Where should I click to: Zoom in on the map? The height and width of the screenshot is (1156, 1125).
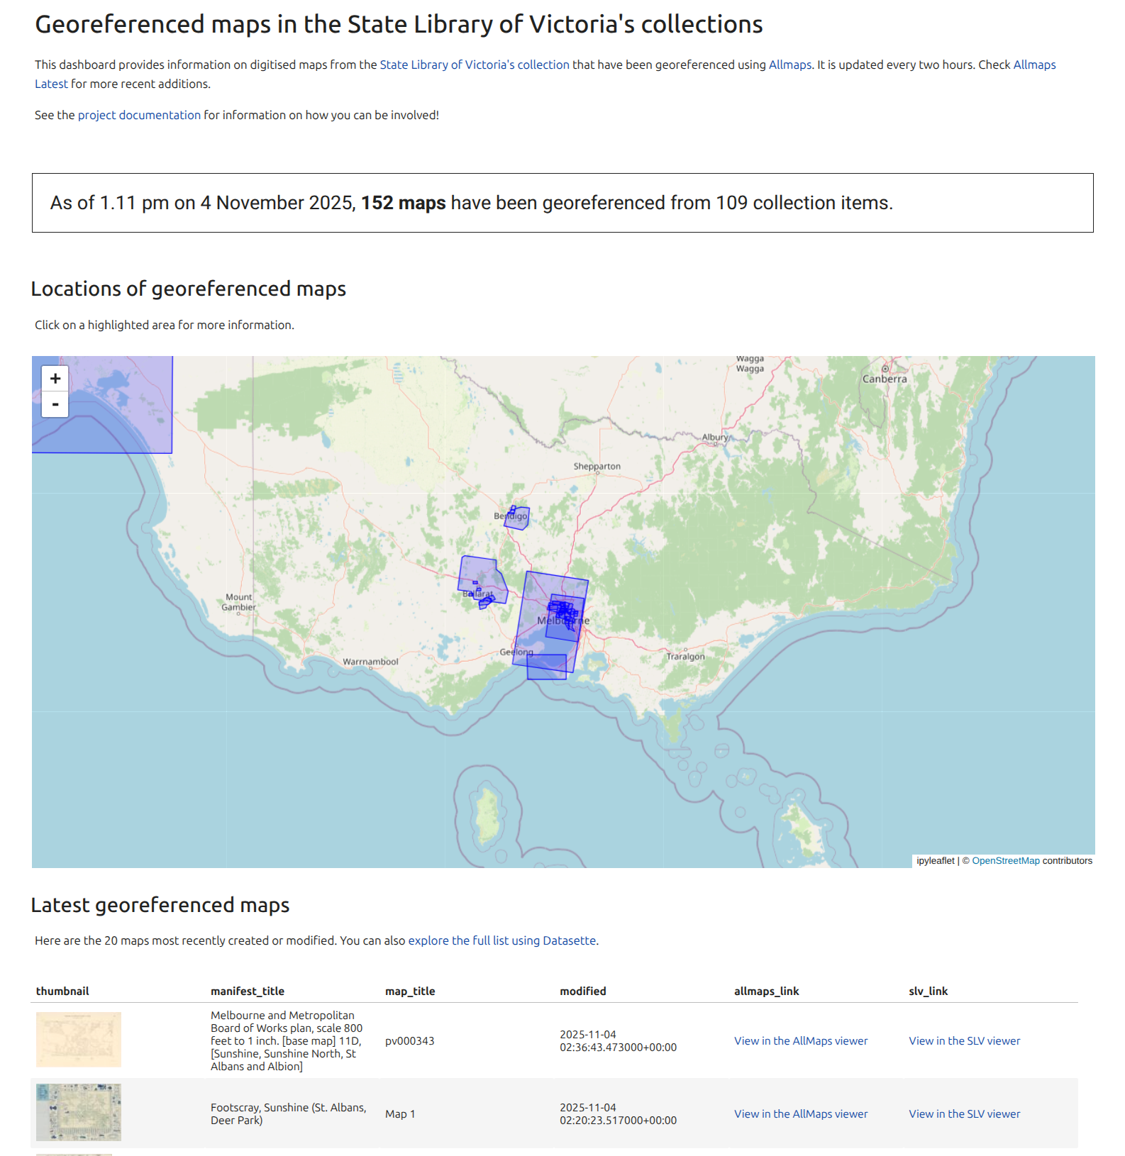pos(55,379)
